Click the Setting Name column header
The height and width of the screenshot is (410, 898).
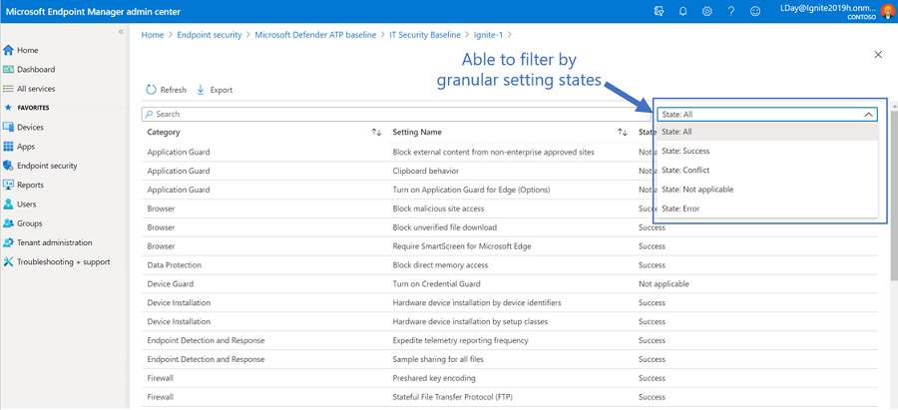click(x=417, y=133)
